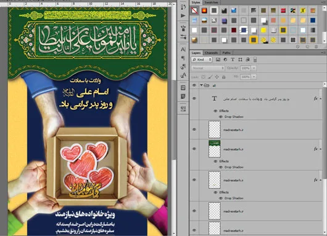Open the Styles panel flyout menu

pos(324,2)
